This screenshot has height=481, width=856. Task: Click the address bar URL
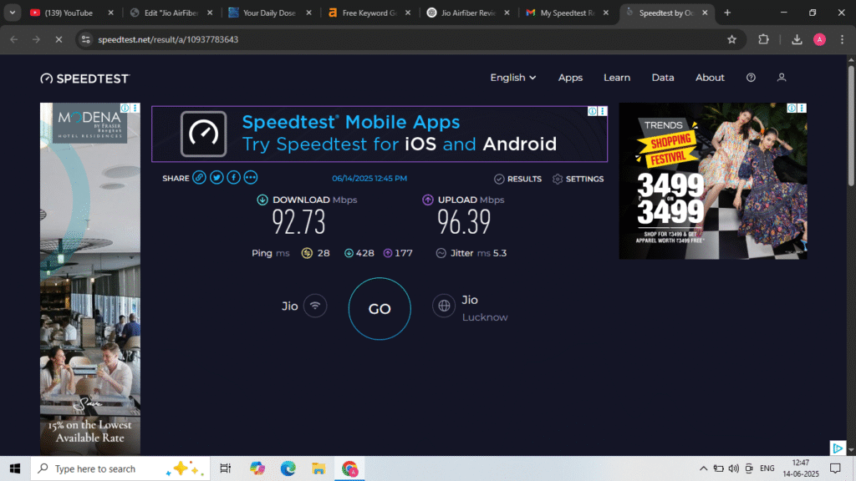pyautogui.click(x=168, y=39)
